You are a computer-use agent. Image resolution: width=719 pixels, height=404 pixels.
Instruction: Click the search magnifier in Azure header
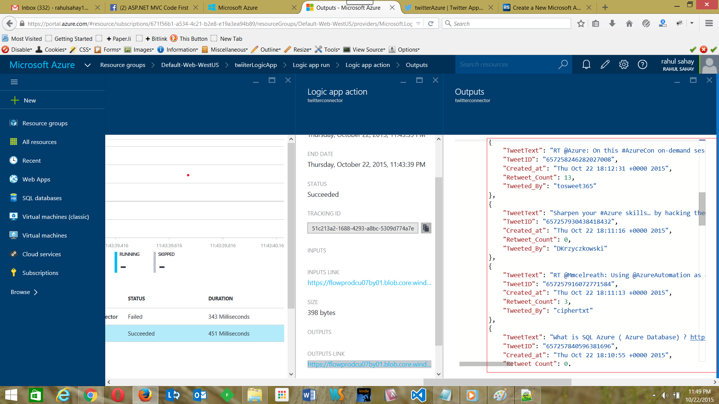click(563, 64)
